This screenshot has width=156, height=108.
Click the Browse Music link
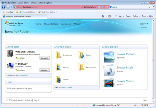point(125,68)
